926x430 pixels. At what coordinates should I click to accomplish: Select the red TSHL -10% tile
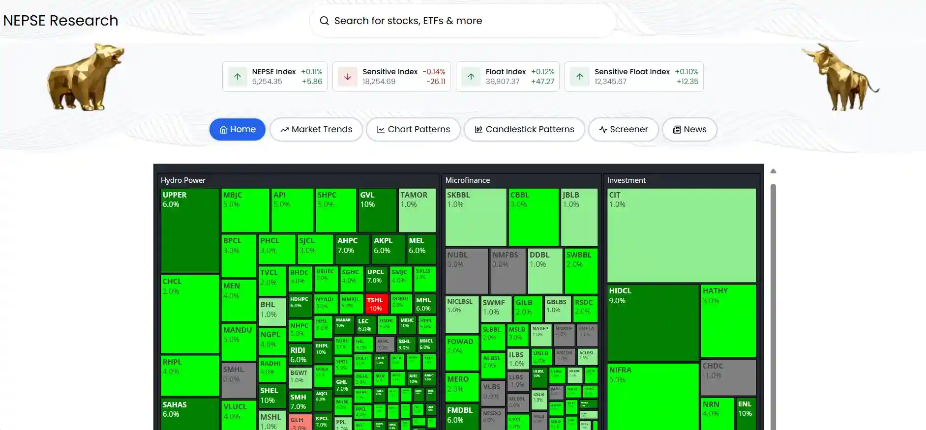click(x=377, y=304)
